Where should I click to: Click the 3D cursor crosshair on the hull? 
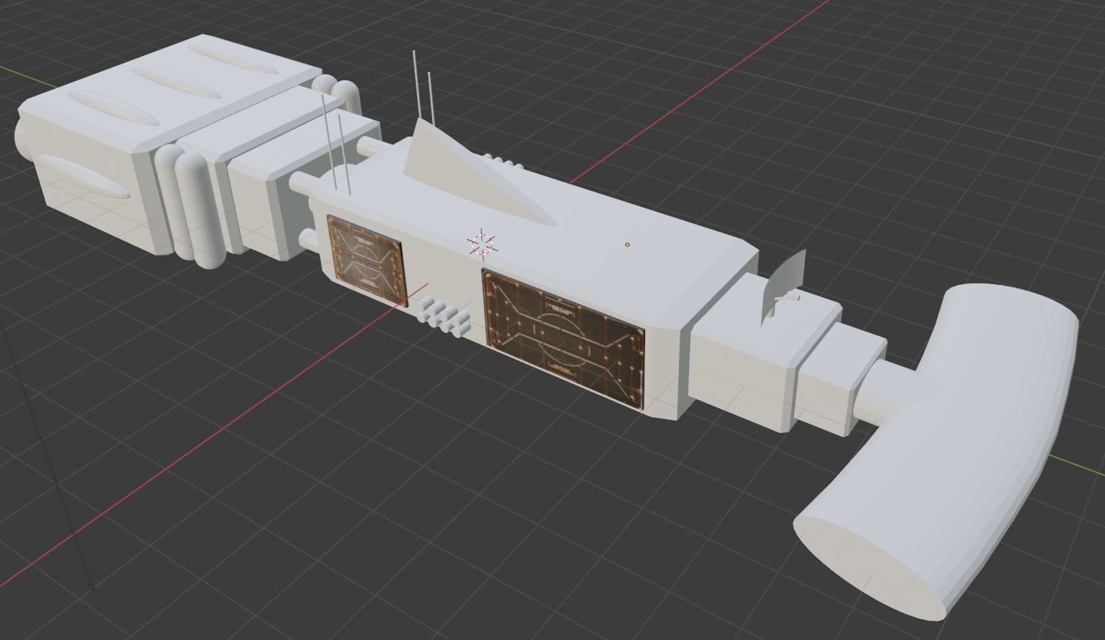click(481, 244)
